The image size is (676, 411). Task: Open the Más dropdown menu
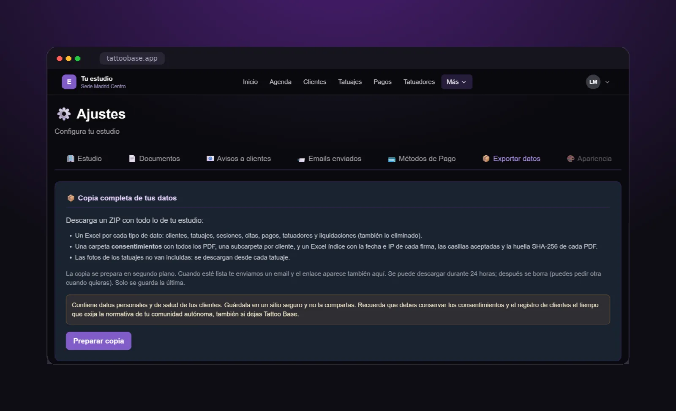457,82
